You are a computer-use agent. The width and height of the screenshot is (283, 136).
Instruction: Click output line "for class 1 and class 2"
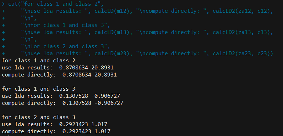(x=38, y=61)
